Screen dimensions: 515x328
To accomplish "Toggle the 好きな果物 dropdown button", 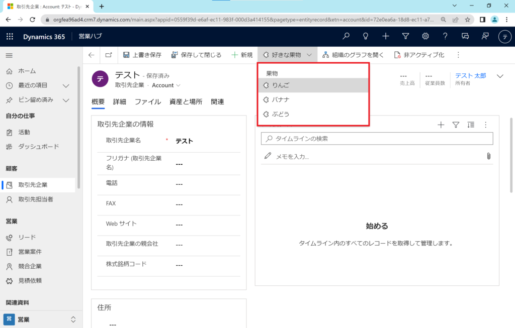I will pos(287,55).
